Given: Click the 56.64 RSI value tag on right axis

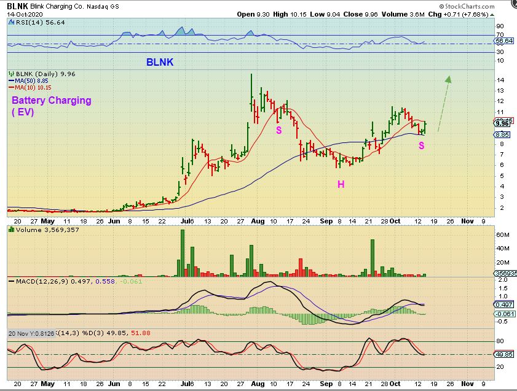Looking at the screenshot, I should tap(504, 41).
